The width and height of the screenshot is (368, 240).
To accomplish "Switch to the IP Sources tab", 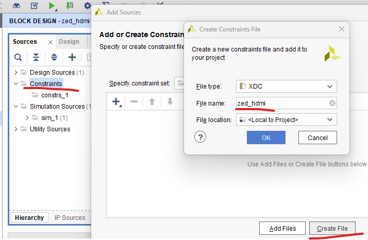I will [x=70, y=217].
